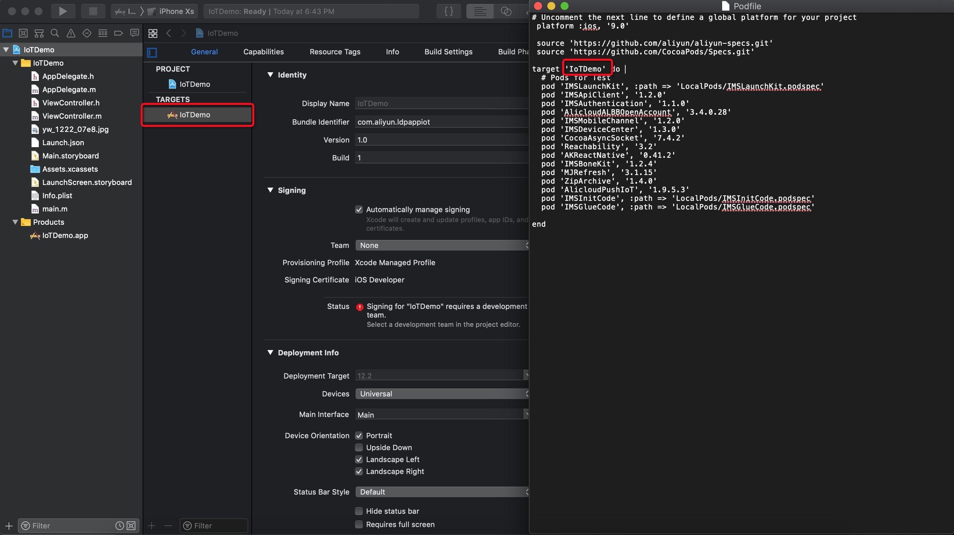The height and width of the screenshot is (535, 954).
Task: Open AppDelegate.m in navigator
Action: 69,89
